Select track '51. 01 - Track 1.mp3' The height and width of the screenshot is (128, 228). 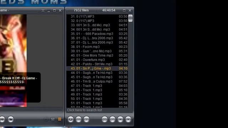point(97,103)
